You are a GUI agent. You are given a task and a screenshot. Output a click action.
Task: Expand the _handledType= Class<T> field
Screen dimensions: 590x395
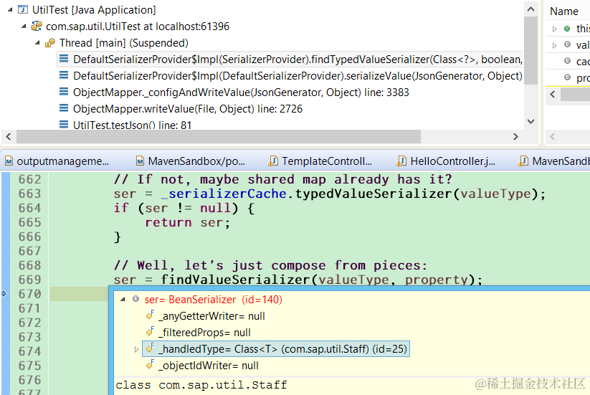(x=136, y=350)
